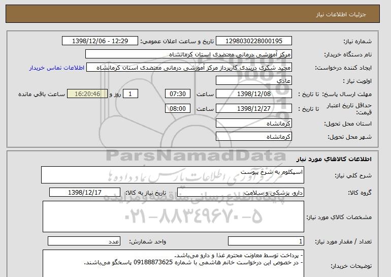Image resolution: width=391 pixels, height=277 pixels.
Task: Click the deadline time field 07:30
Action: pyautogui.click(x=178, y=94)
